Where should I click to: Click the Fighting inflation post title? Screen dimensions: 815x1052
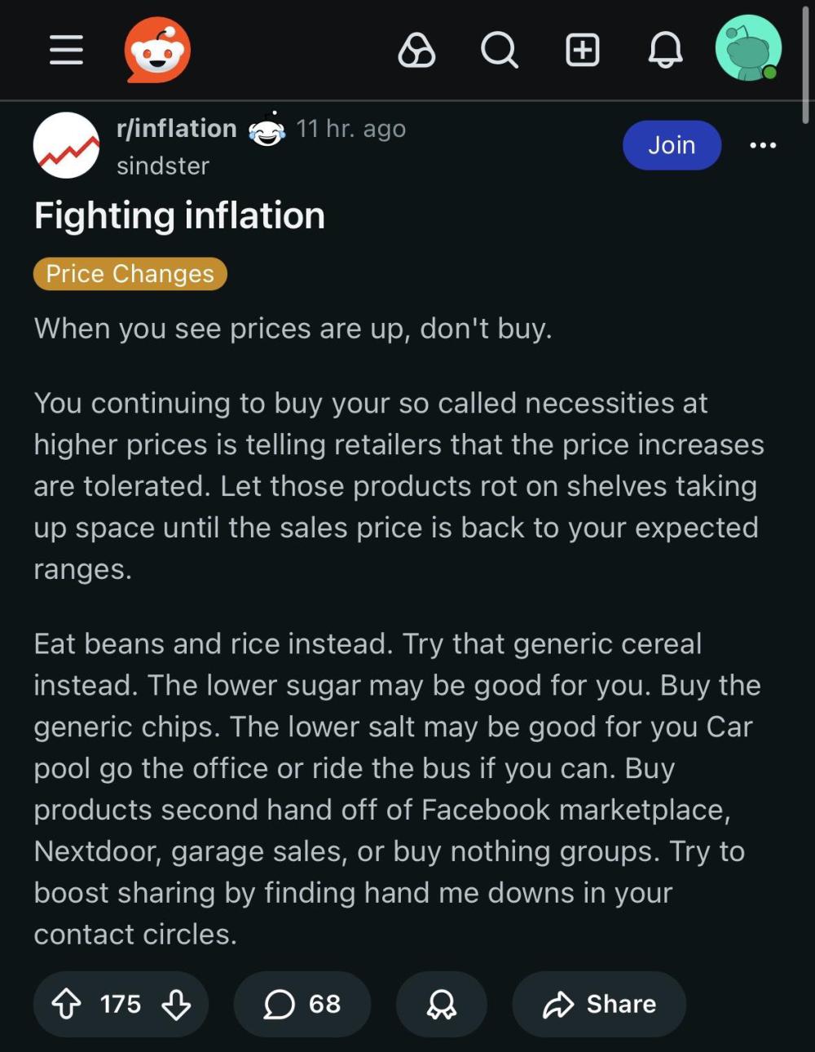[179, 216]
